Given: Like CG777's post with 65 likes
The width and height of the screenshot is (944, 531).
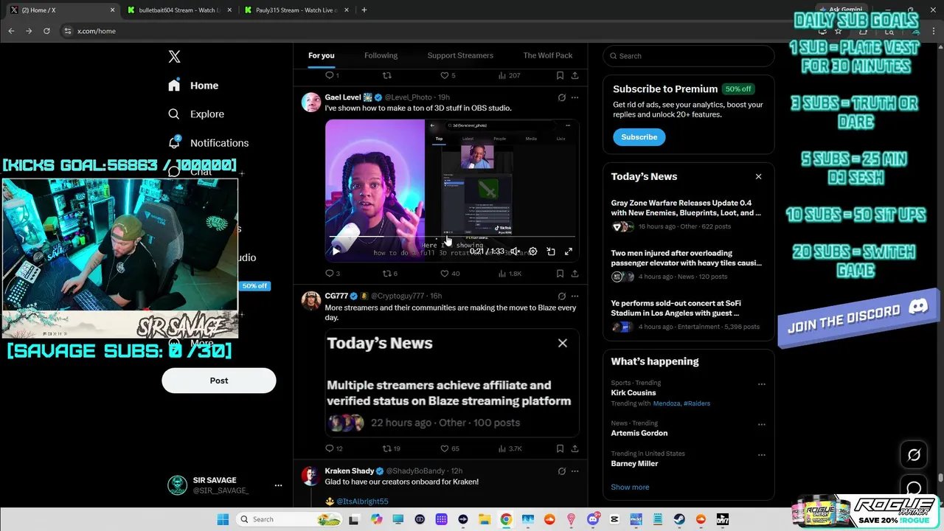Looking at the screenshot, I should (450, 448).
